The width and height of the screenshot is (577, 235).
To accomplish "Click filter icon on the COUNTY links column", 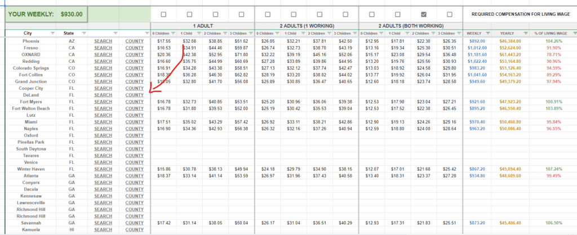I will pyautogui.click(x=146, y=33).
